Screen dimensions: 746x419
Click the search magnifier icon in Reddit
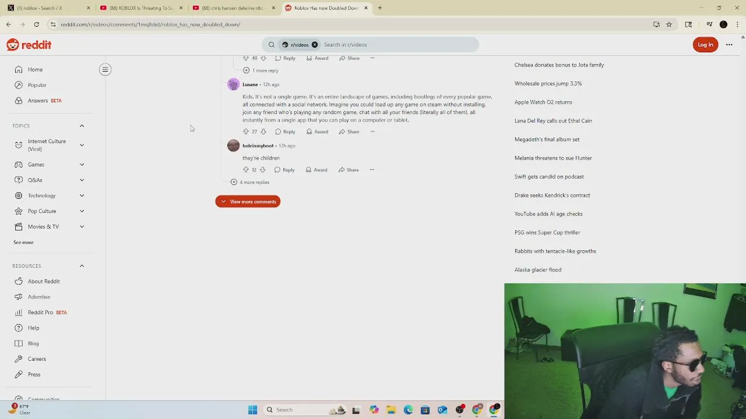[x=272, y=45]
